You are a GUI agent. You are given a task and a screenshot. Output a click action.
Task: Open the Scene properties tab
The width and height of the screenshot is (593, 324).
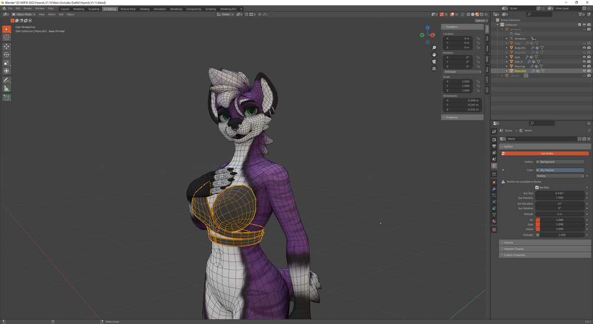[x=494, y=159]
